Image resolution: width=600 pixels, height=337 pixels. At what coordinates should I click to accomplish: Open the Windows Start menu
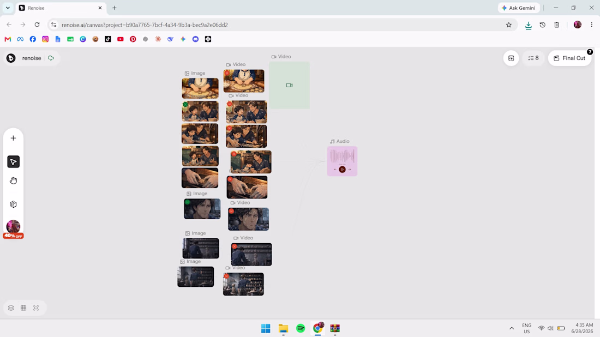[x=266, y=328]
